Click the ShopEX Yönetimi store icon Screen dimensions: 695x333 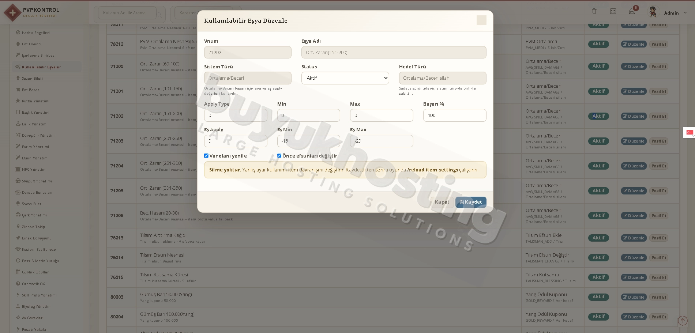18,181
